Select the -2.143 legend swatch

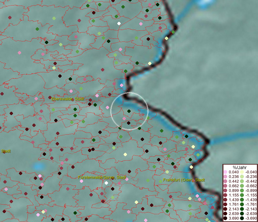pyautogui.click(x=242, y=209)
